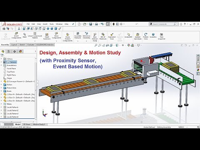This screenshot has height=150, width=200.
Task: Click the Rotate View tool
Action: (x=146, y=37)
